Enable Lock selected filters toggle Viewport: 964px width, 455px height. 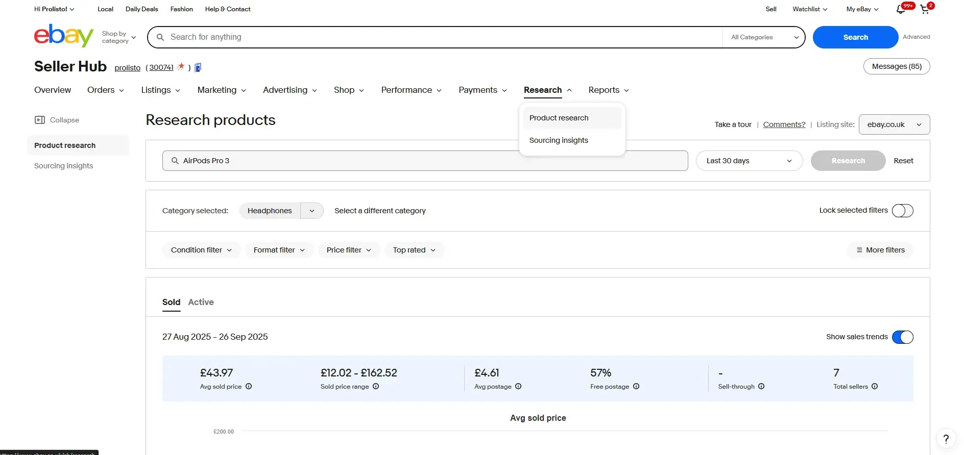click(x=902, y=211)
